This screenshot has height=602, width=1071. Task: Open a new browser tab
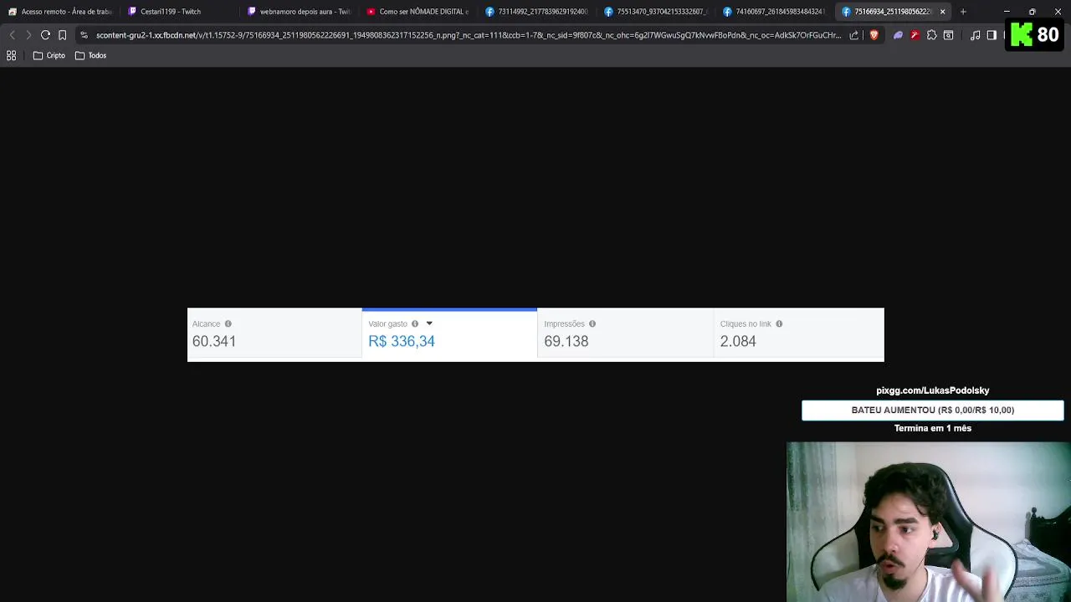click(963, 12)
